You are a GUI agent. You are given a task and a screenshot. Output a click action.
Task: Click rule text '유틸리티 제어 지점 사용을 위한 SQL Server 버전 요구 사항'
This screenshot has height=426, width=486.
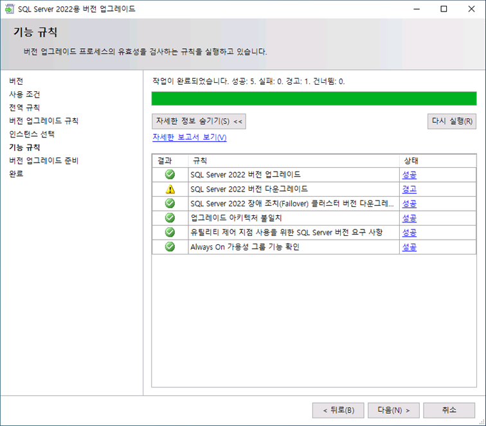(x=287, y=233)
